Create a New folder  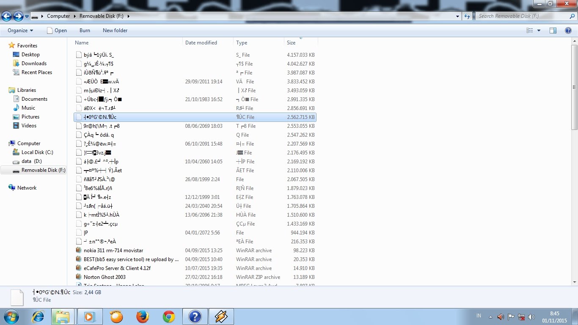click(115, 30)
